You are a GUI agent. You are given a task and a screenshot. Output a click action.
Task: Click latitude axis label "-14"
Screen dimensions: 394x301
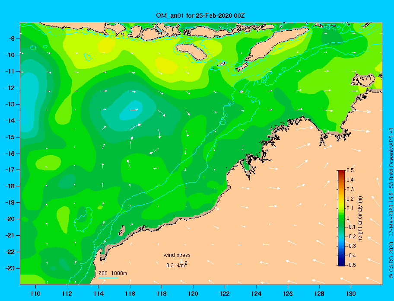(10, 121)
